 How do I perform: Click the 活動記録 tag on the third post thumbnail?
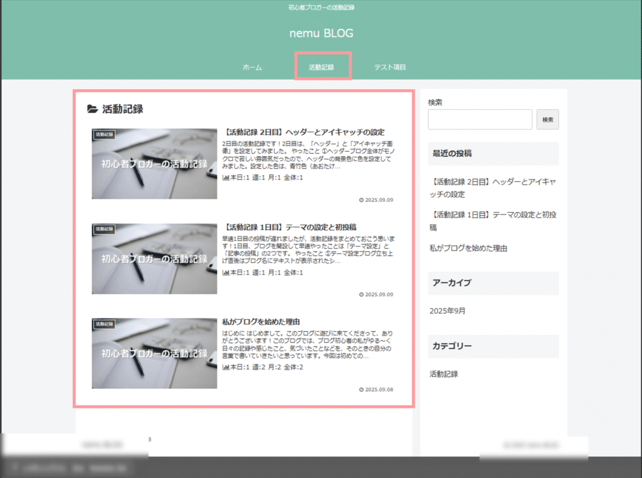coord(105,324)
